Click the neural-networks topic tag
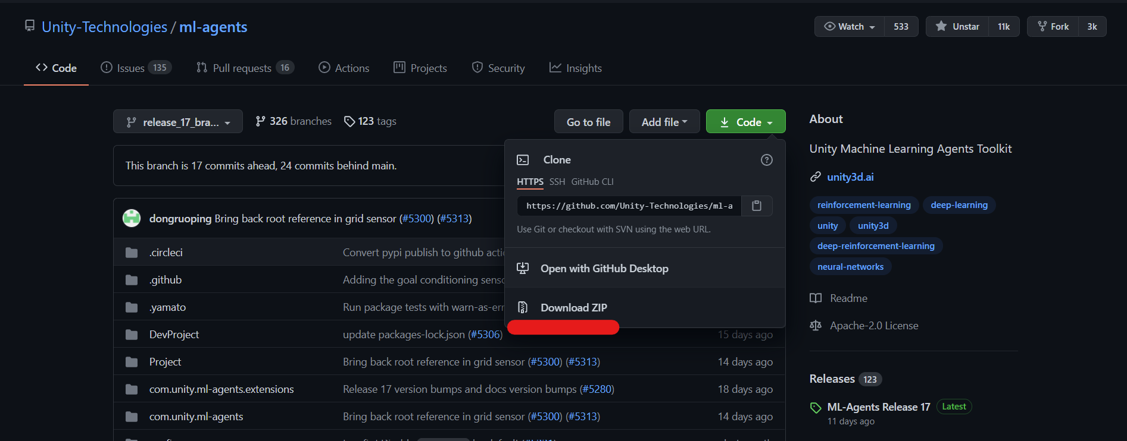Image resolution: width=1127 pixels, height=441 pixels. (850, 267)
